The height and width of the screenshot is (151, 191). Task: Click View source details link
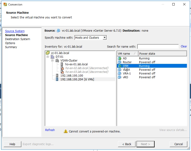[x=173, y=130]
